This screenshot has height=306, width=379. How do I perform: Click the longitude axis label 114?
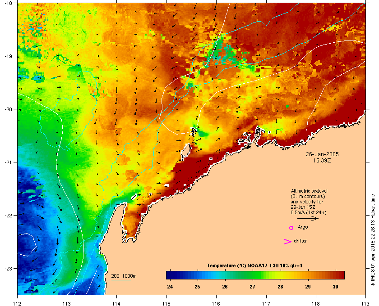pyautogui.click(x=116, y=304)
